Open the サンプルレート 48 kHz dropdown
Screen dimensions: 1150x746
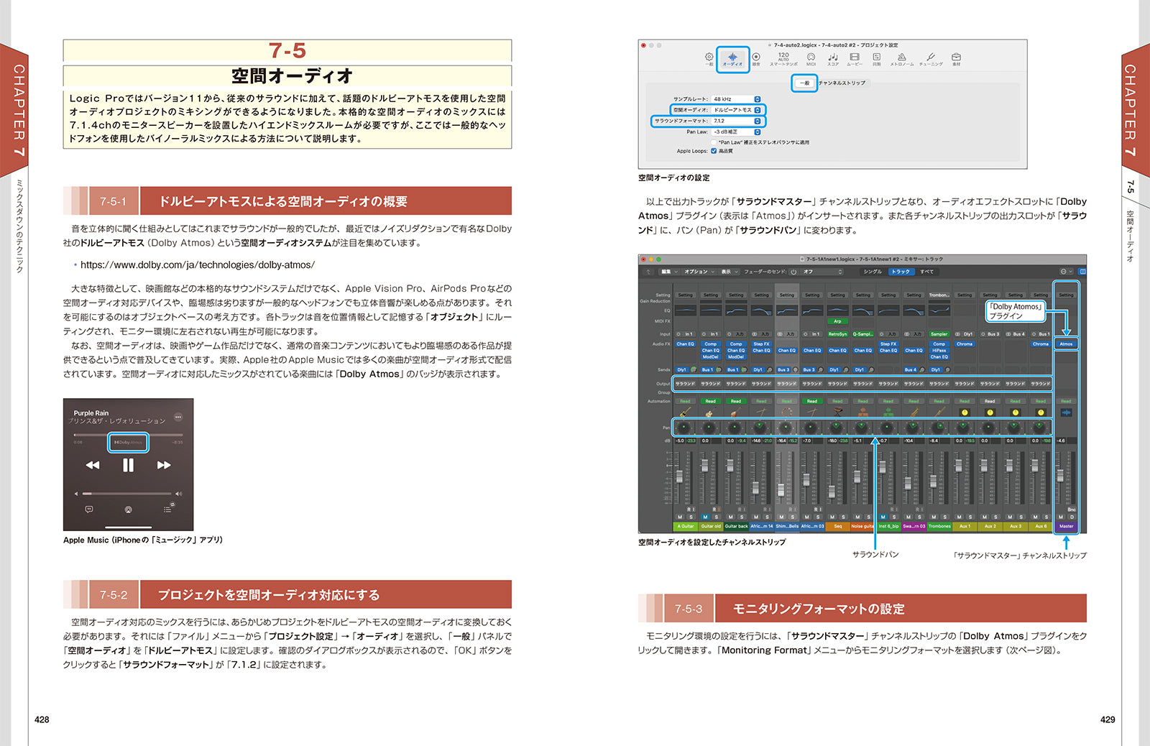tap(736, 99)
